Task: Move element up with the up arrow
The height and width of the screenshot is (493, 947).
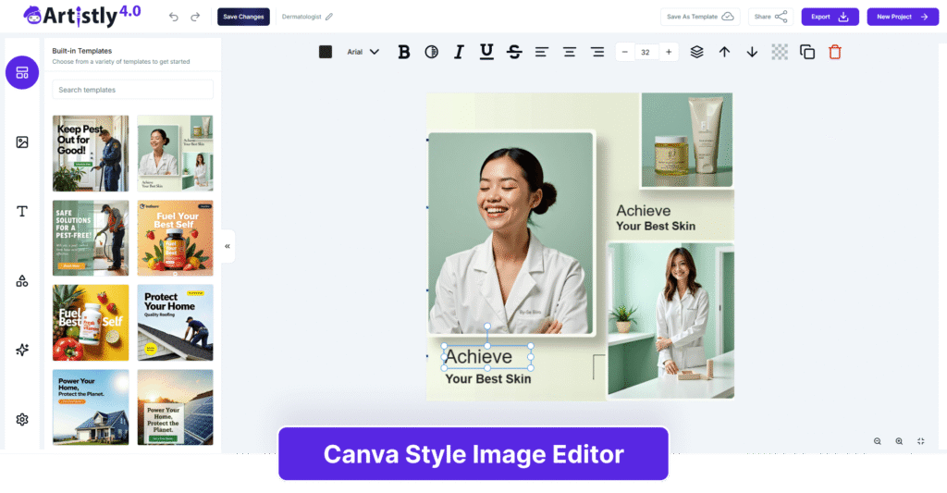Action: pos(724,52)
